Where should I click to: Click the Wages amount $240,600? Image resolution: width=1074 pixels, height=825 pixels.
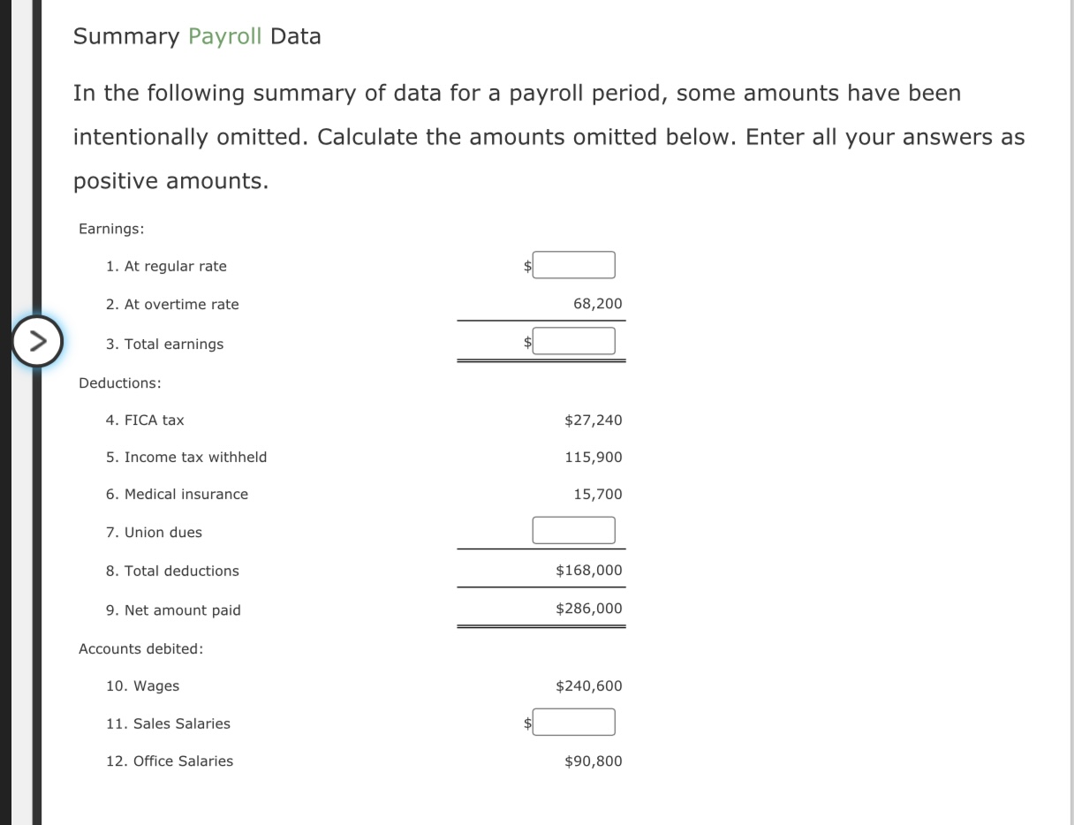pyautogui.click(x=589, y=685)
